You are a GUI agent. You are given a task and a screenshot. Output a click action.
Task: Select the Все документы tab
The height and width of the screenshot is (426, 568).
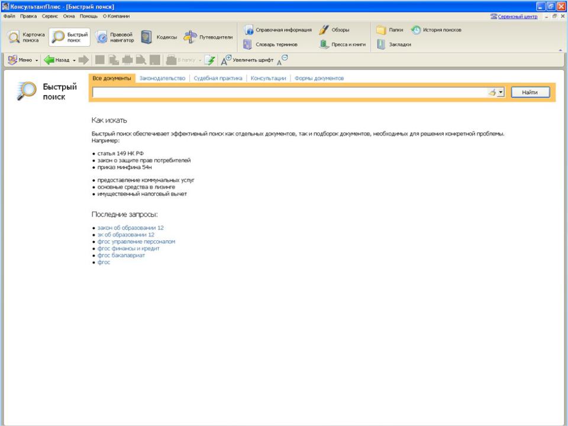(112, 78)
